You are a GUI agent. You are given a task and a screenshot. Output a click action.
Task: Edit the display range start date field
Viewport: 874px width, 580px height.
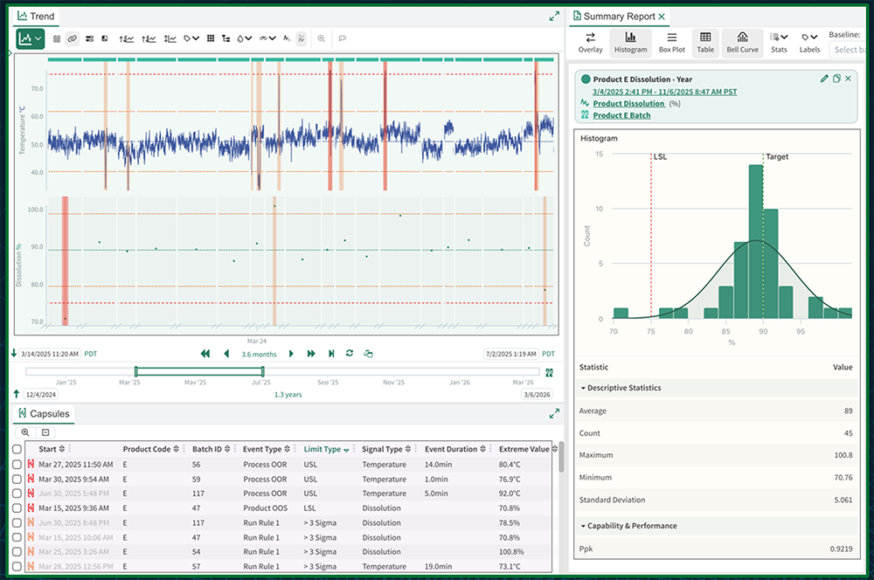coord(50,354)
